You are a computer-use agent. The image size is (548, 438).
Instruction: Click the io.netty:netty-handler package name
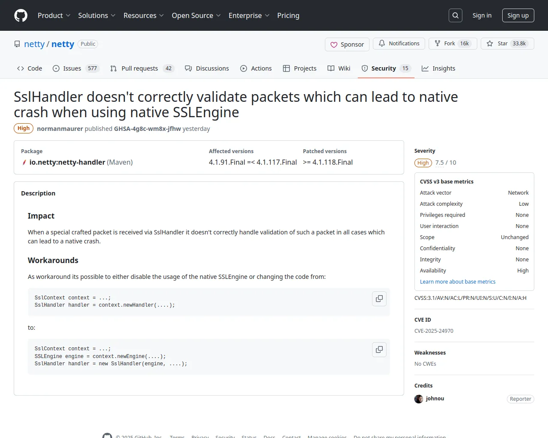67,163
